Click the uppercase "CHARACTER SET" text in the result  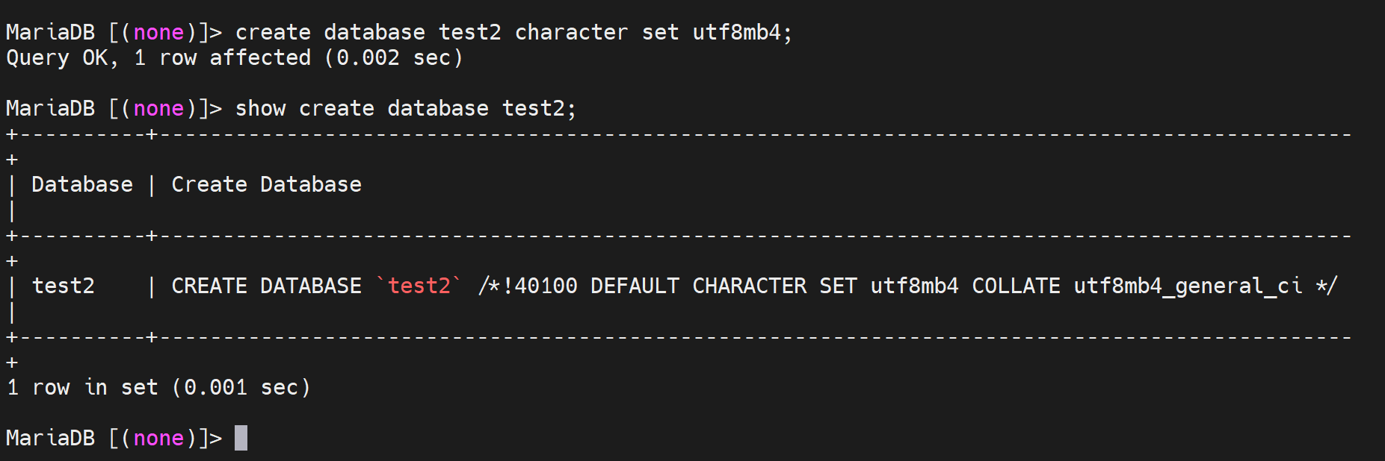click(774, 286)
